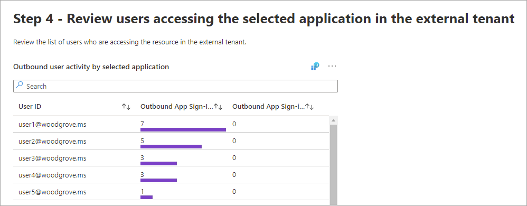Sort table by User ID arrows
This screenshot has height=206, width=527.
[126, 107]
